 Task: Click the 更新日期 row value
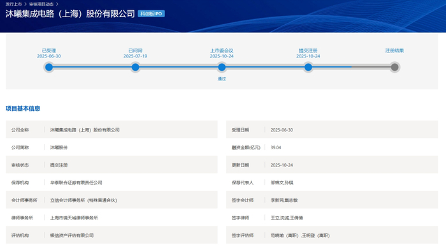tap(282, 165)
